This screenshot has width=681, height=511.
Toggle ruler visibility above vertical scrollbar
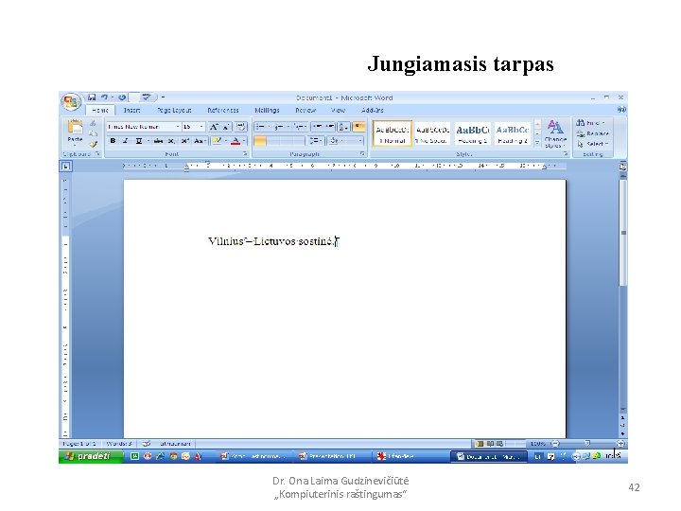click(x=622, y=167)
